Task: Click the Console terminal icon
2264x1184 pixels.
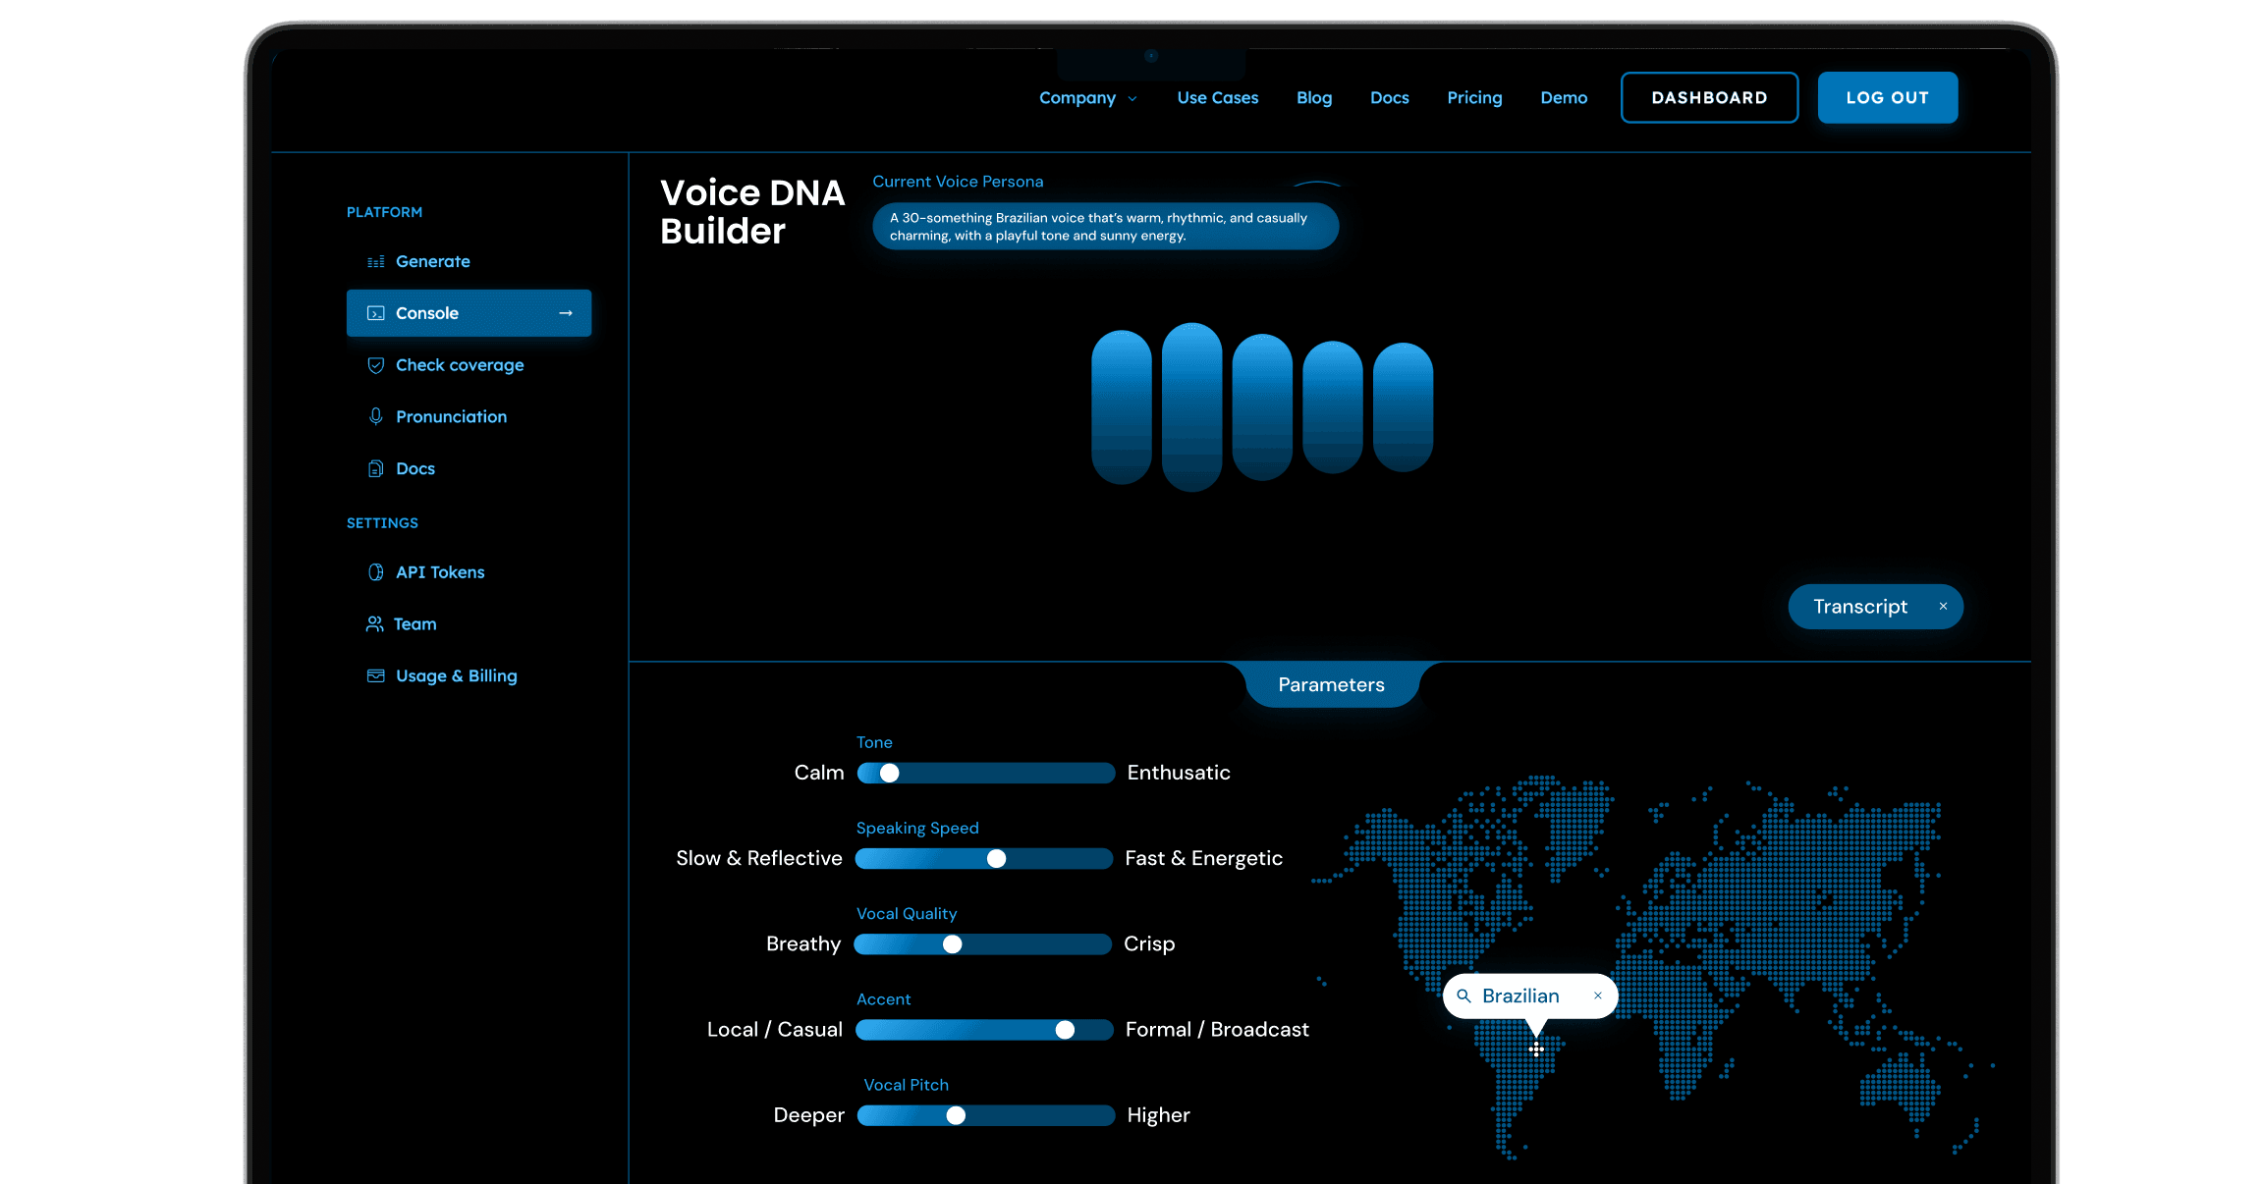Action: 375,313
